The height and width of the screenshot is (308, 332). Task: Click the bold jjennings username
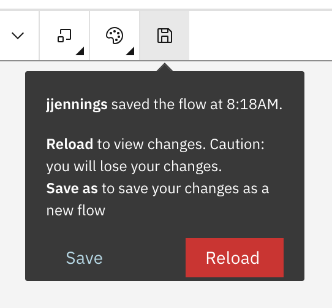pos(77,104)
